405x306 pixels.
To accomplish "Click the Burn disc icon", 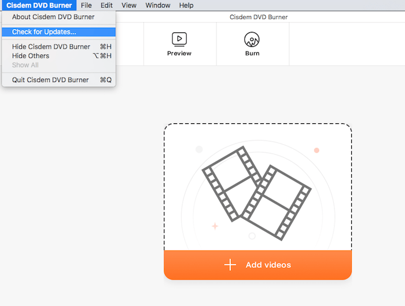I will pos(252,39).
